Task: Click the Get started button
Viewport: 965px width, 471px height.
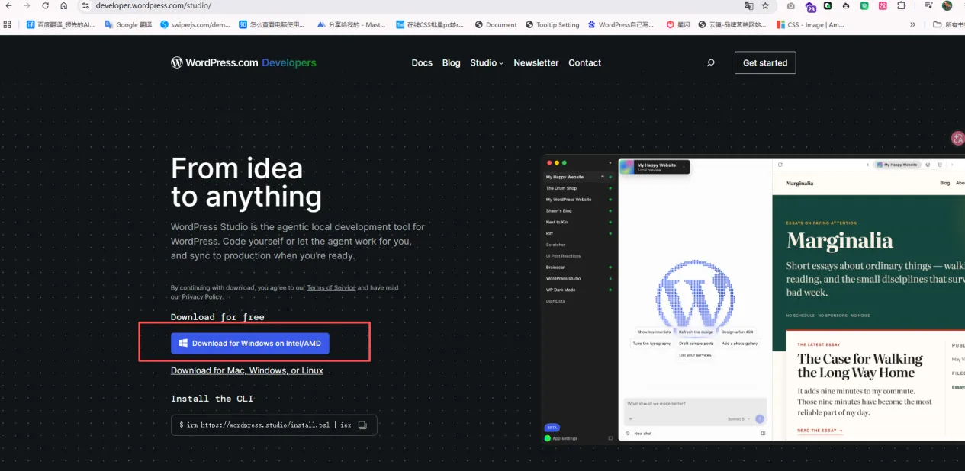Action: point(765,62)
